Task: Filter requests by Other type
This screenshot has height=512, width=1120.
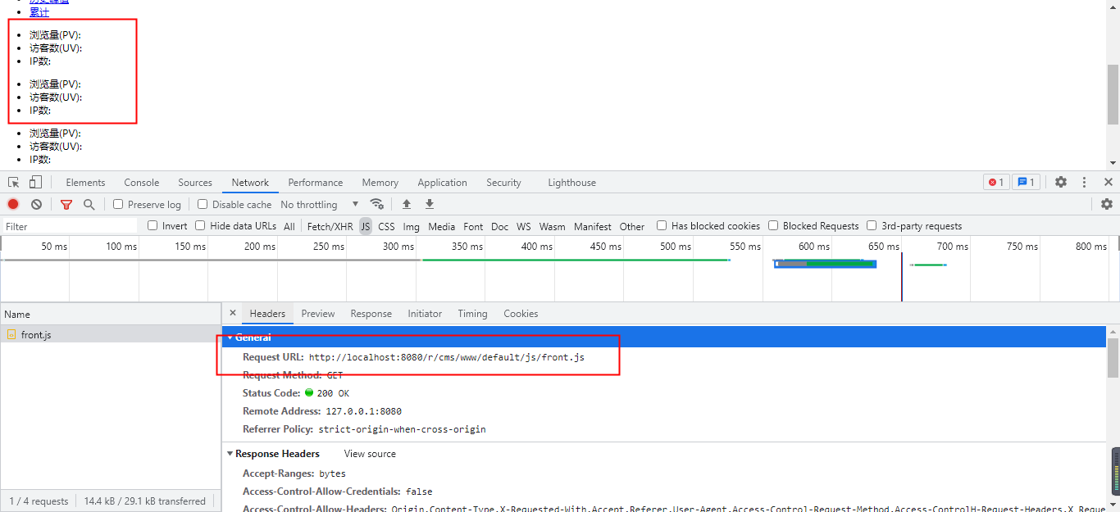Action: [632, 226]
